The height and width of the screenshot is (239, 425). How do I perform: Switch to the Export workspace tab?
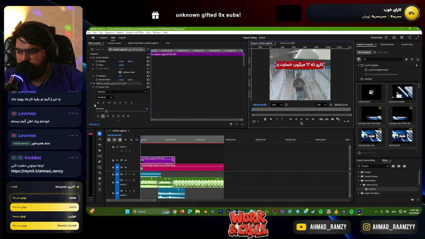click(x=123, y=38)
